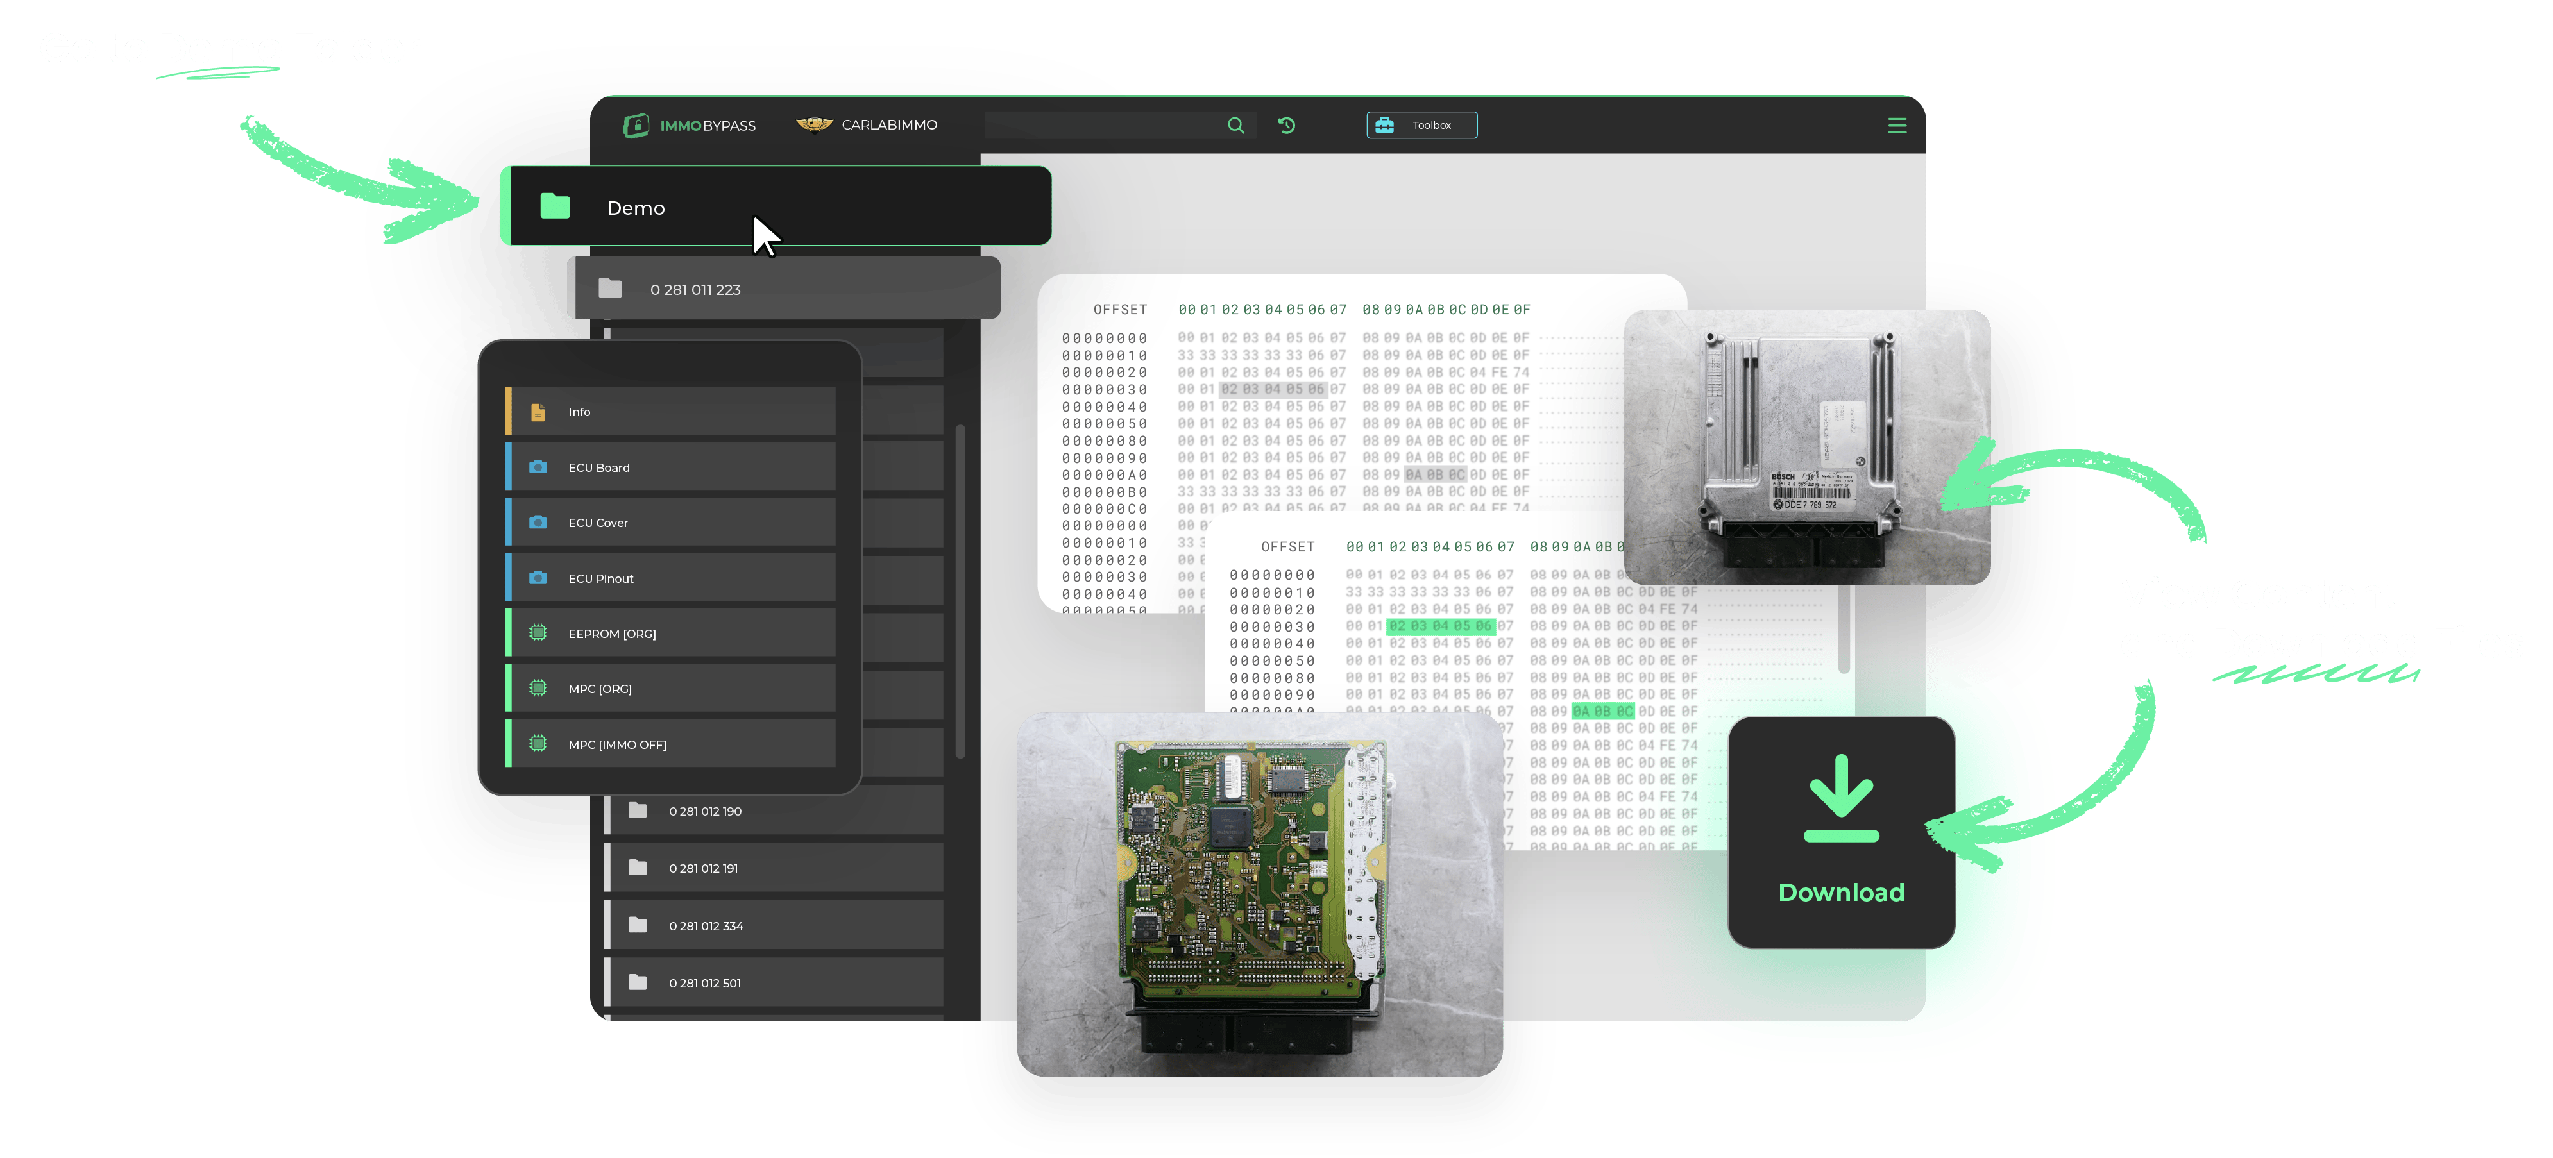This screenshot has height=1158, width=2553.
Task: Open the Demo folder row
Action: 776,206
